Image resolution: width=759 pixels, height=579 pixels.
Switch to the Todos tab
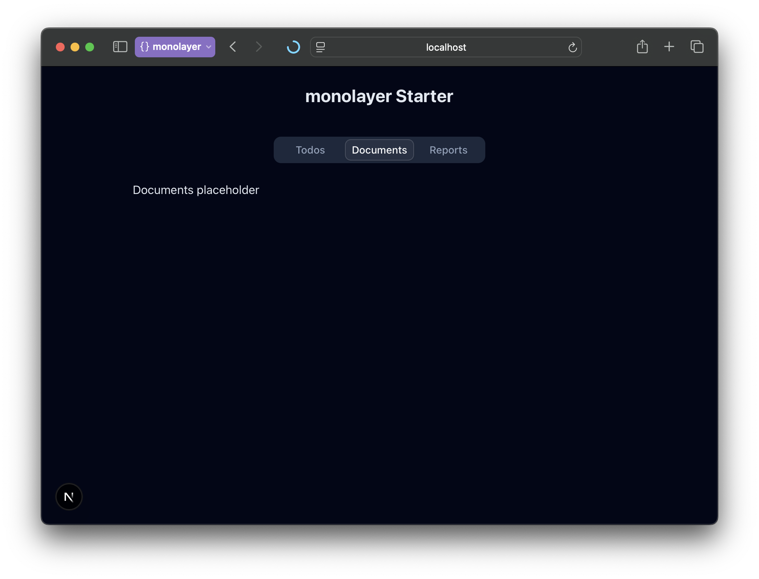(310, 150)
